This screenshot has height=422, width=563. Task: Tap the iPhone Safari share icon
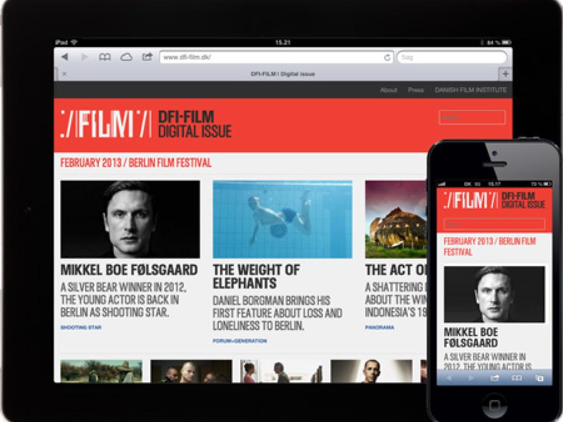click(x=495, y=378)
